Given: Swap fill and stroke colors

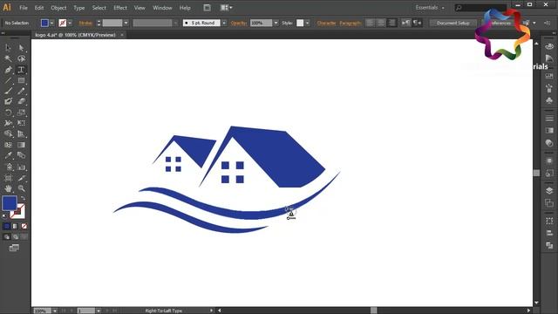Looking at the screenshot, I should click(23, 198).
